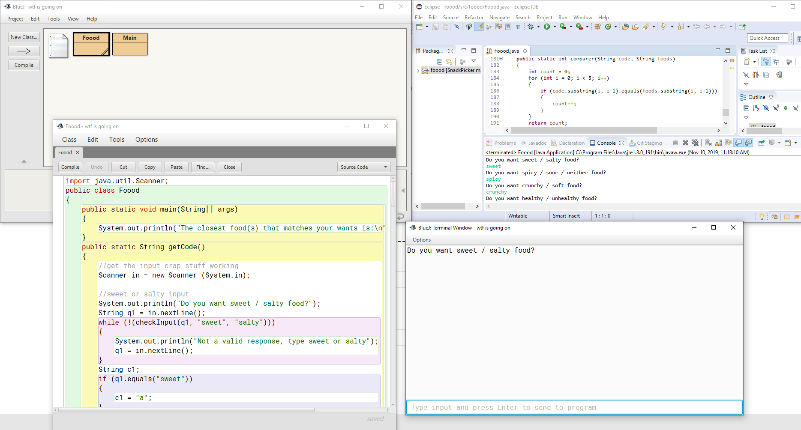The image size is (801, 430).
Task: Click the Eclipse editor horizontal scrollbar
Action: click(583, 130)
